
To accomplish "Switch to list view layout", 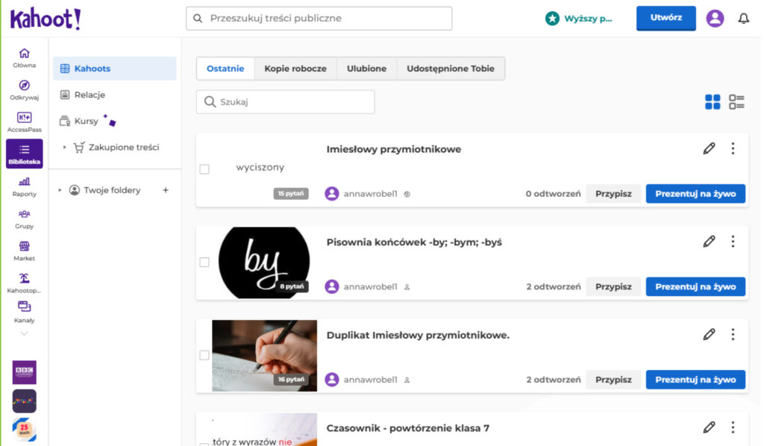I will 736,101.
